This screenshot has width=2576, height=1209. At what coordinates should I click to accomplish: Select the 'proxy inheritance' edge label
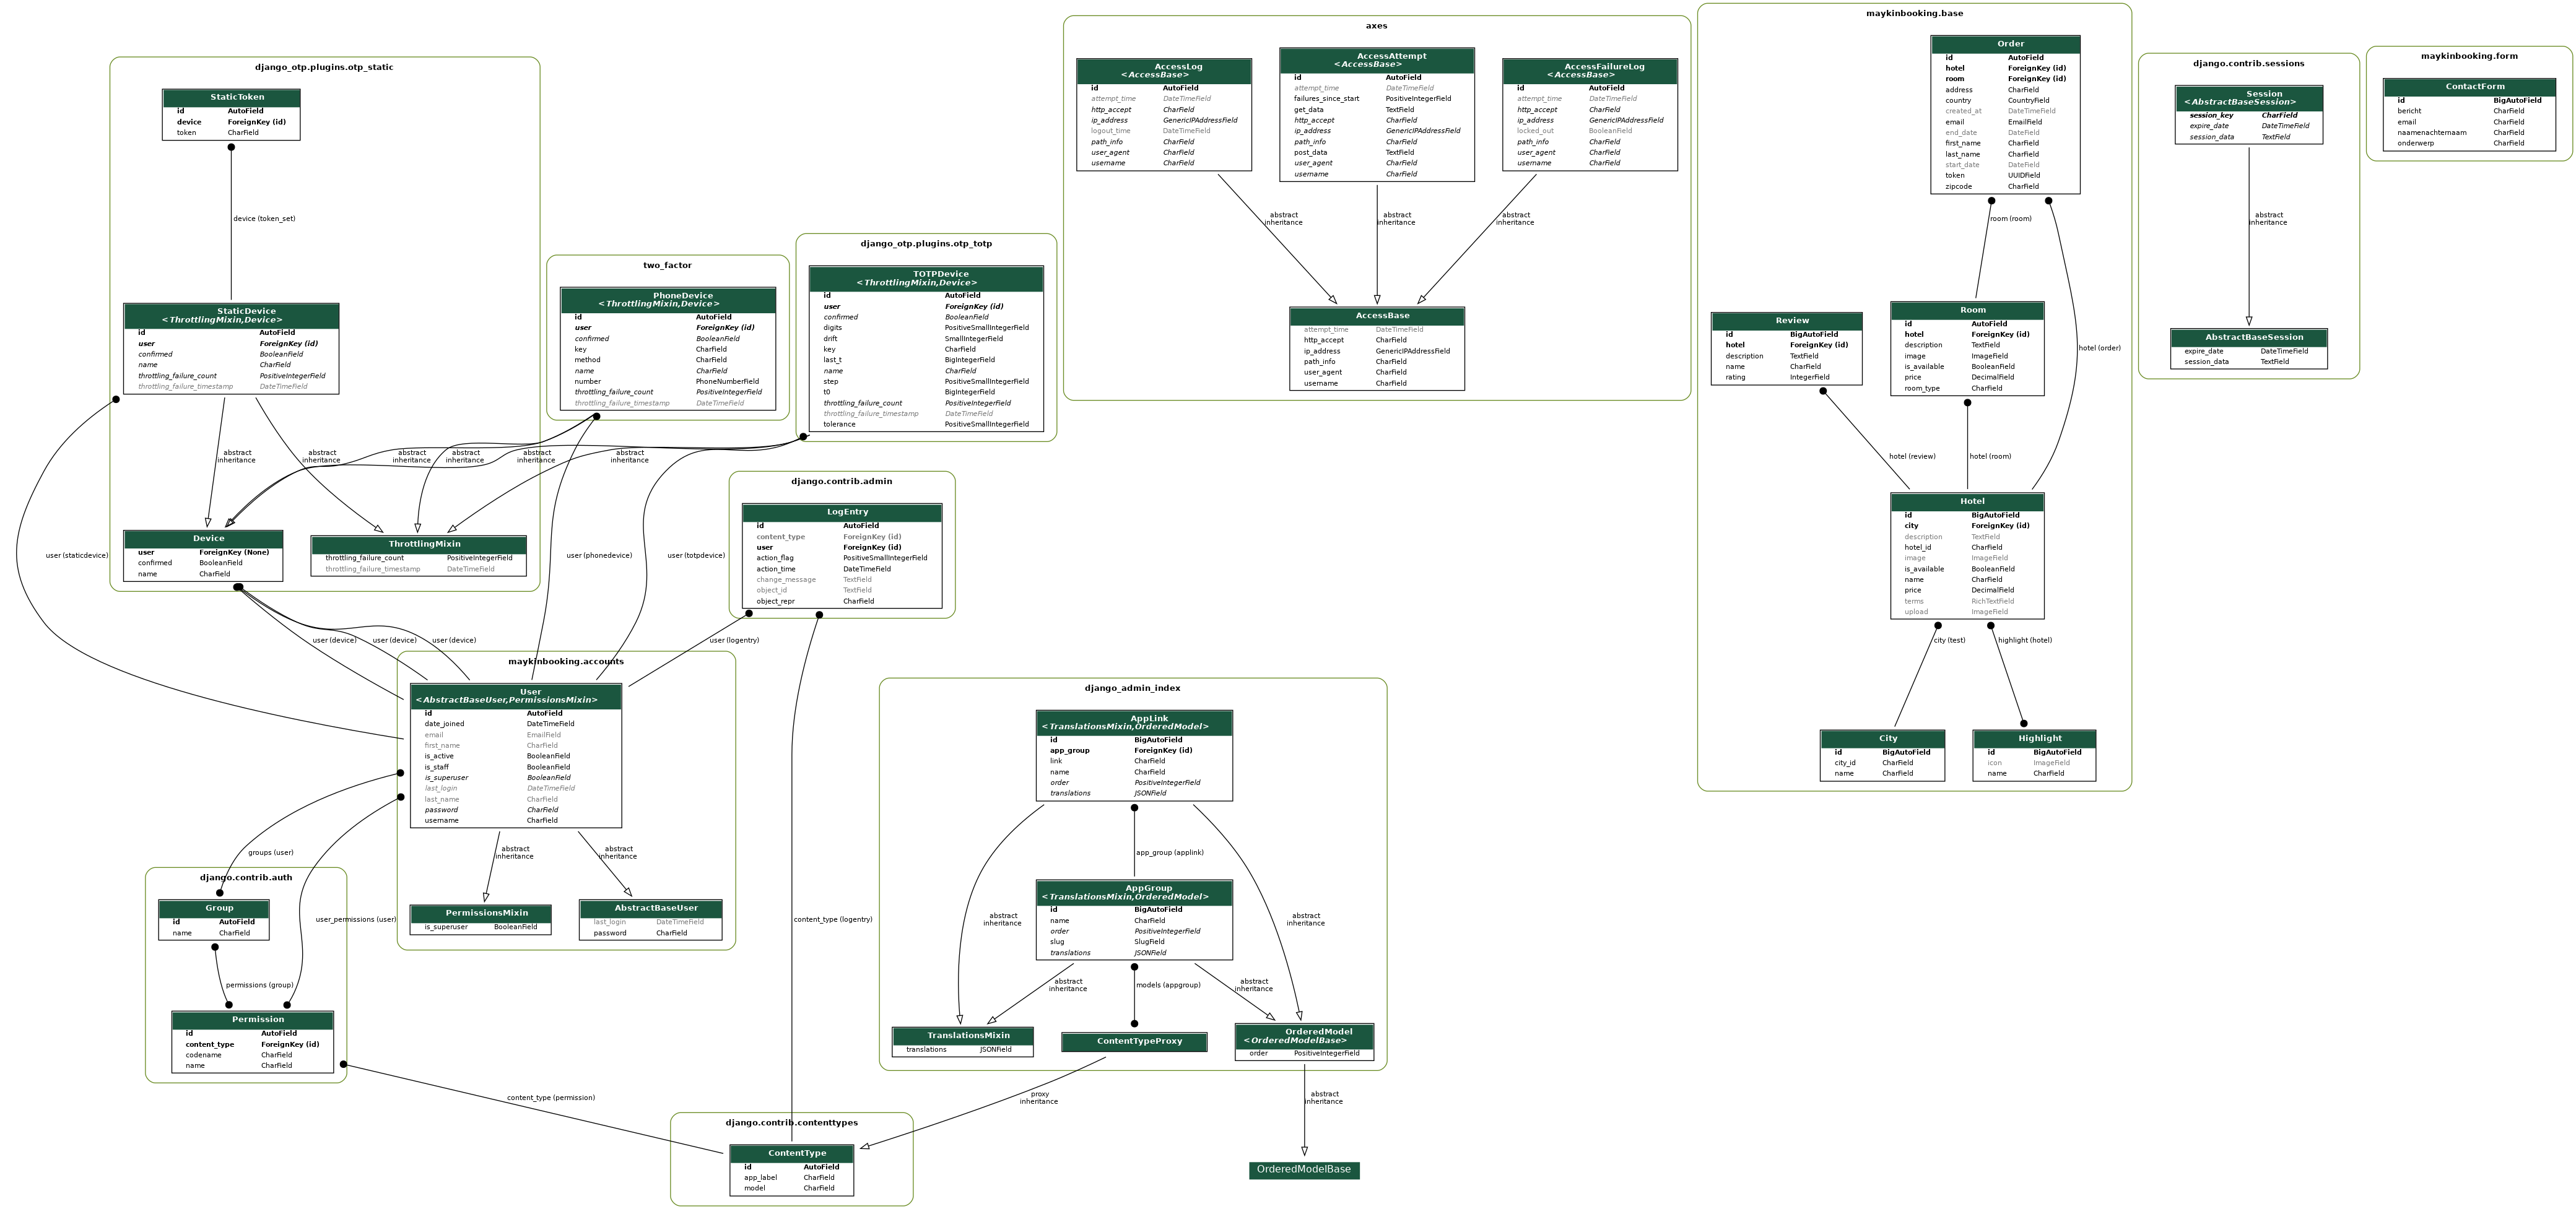pyautogui.click(x=1039, y=1098)
